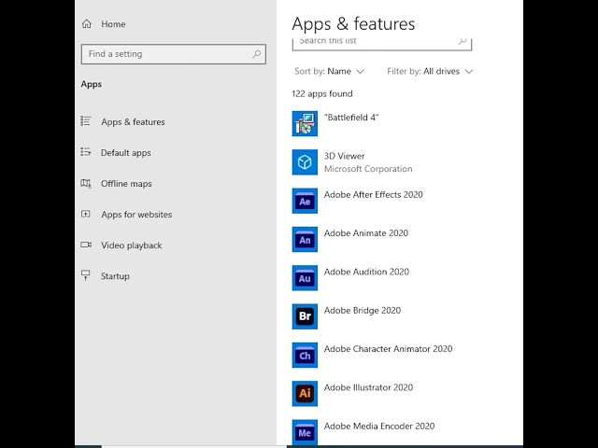
Task: Open the Filter by All drives dropdown
Action: (430, 71)
